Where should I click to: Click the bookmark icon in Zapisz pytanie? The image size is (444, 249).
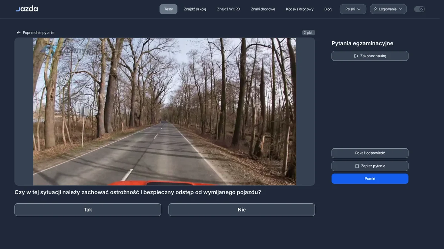(x=357, y=166)
